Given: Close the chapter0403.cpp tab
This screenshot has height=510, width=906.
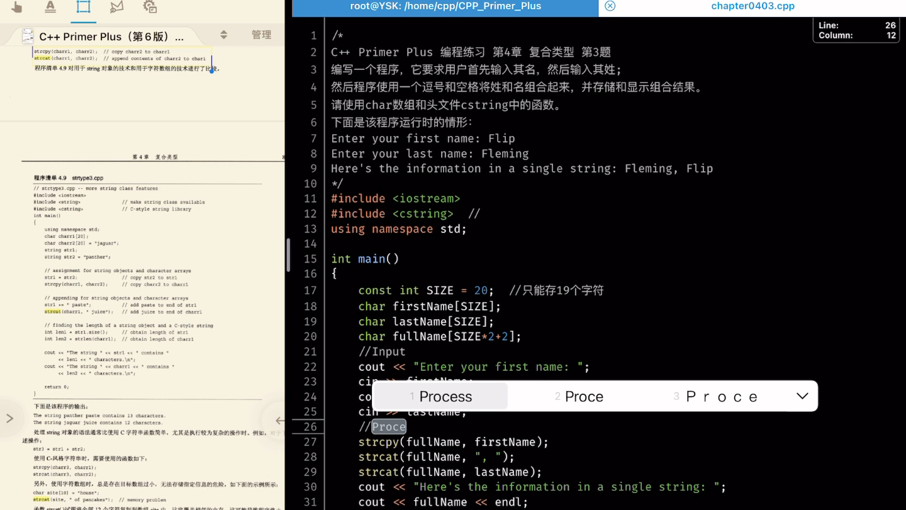Looking at the screenshot, I should (610, 6).
